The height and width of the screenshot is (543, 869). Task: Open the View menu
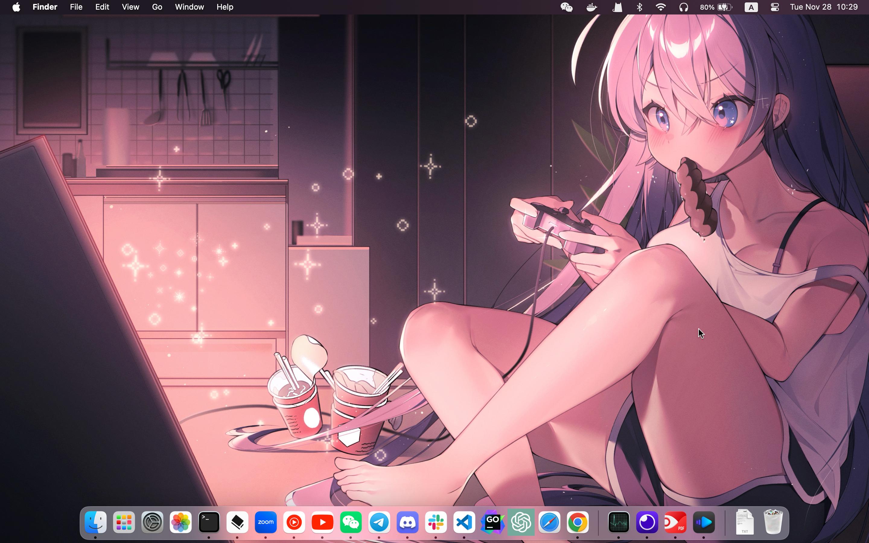130,7
